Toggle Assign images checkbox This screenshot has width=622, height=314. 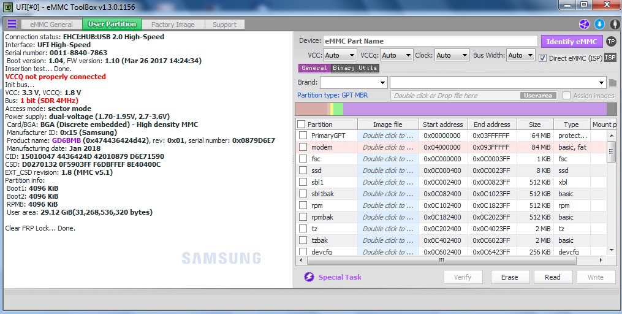pyautogui.click(x=566, y=96)
